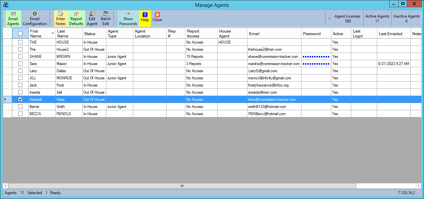Select the Enter Notes tool
The height and width of the screenshot is (199, 424).
tap(60, 18)
